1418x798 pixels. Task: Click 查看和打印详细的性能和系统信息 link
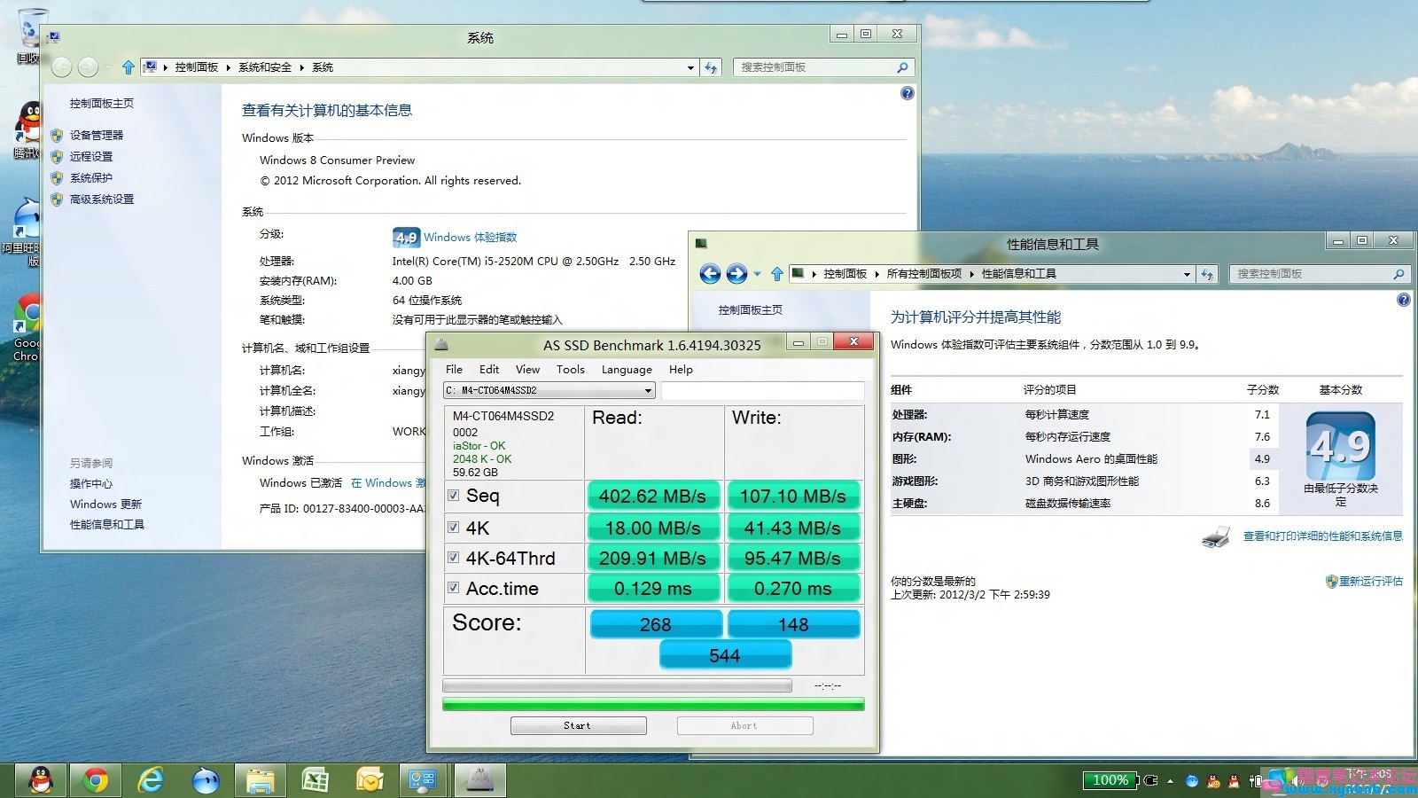point(1322,536)
